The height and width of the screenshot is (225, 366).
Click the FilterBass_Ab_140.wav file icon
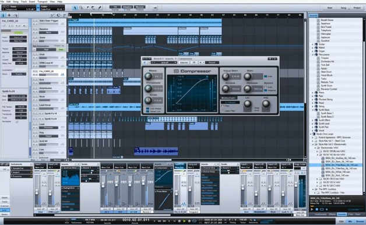pyautogui.click(x=323, y=165)
